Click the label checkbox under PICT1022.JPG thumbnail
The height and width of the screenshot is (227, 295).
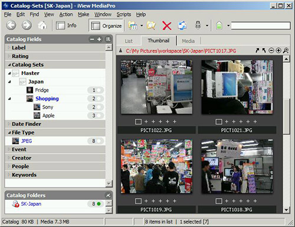click(x=138, y=122)
